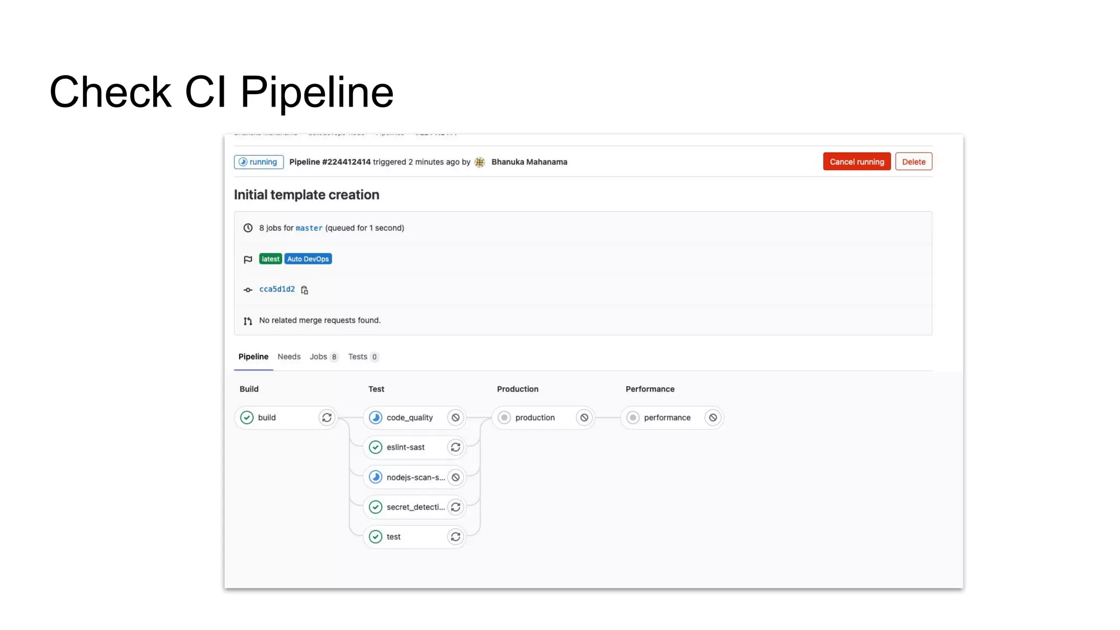
Task: Open the code_quality job details
Action: pyautogui.click(x=409, y=418)
